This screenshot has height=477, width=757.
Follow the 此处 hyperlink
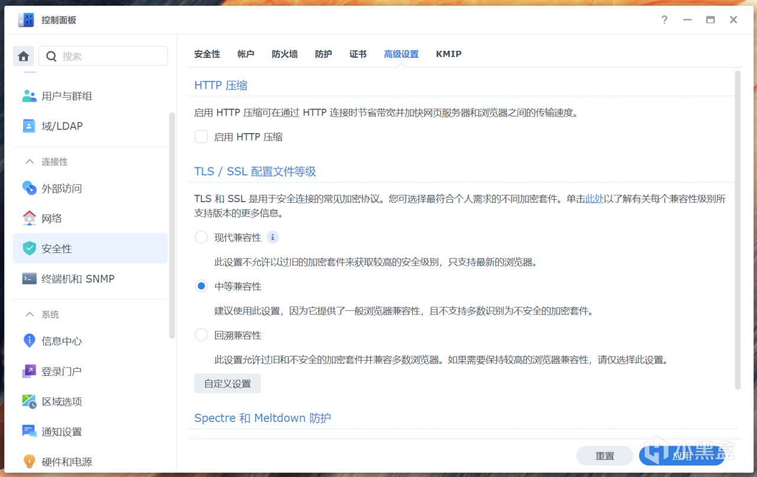point(595,199)
